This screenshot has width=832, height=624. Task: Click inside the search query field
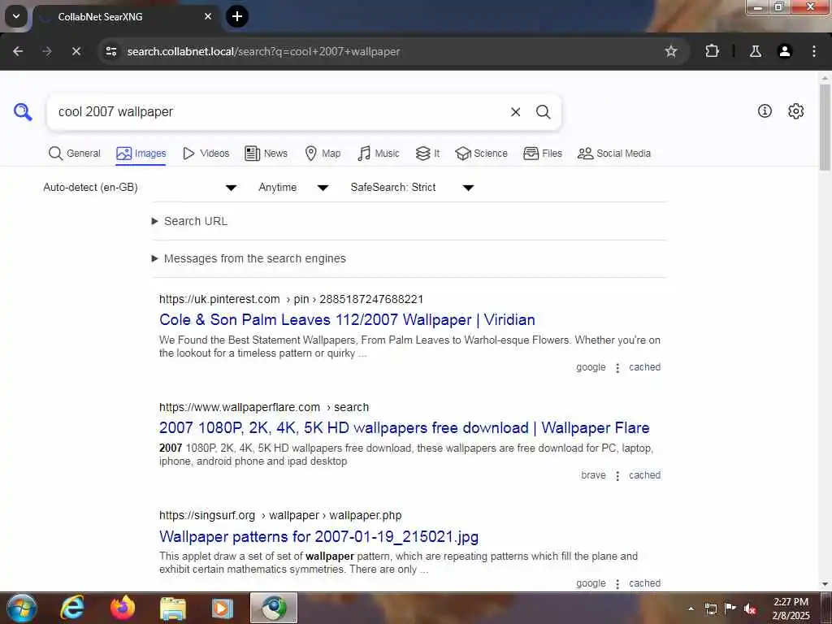point(276,112)
